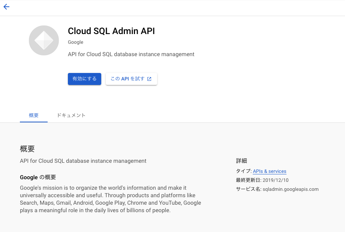Go back using the back arrow
The height and width of the screenshot is (232, 345).
coord(6,7)
